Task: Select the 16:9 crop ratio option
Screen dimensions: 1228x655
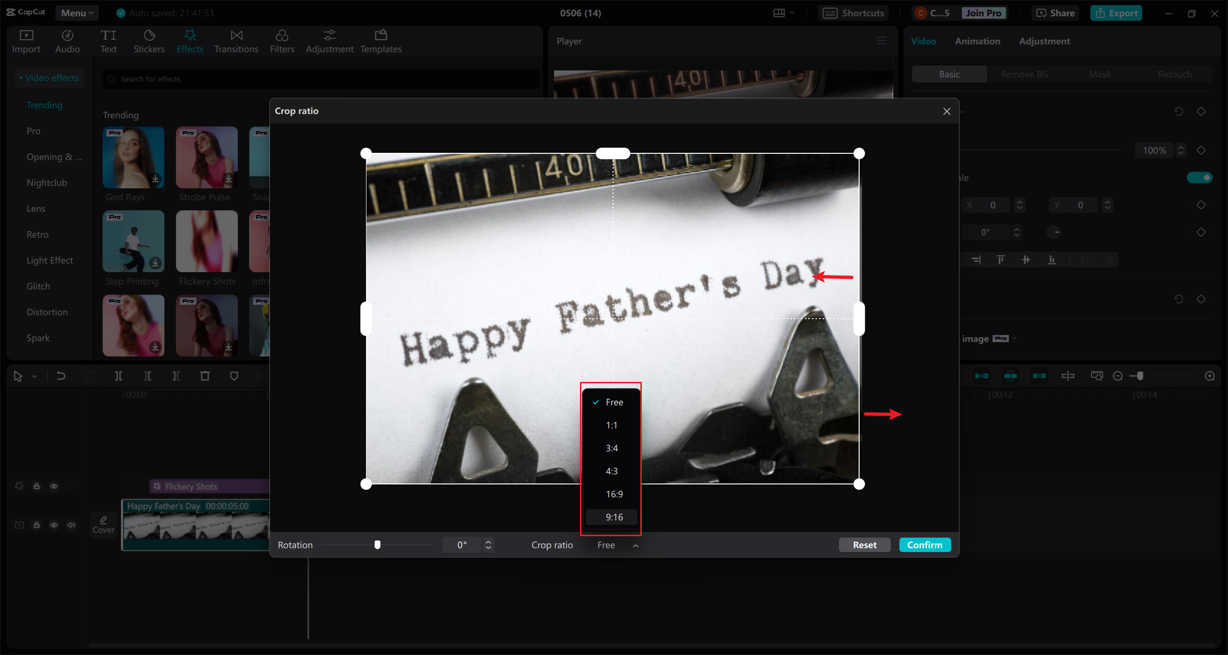Action: tap(614, 494)
